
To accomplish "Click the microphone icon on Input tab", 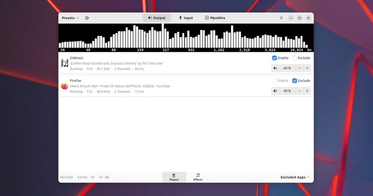I will pyautogui.click(x=181, y=18).
